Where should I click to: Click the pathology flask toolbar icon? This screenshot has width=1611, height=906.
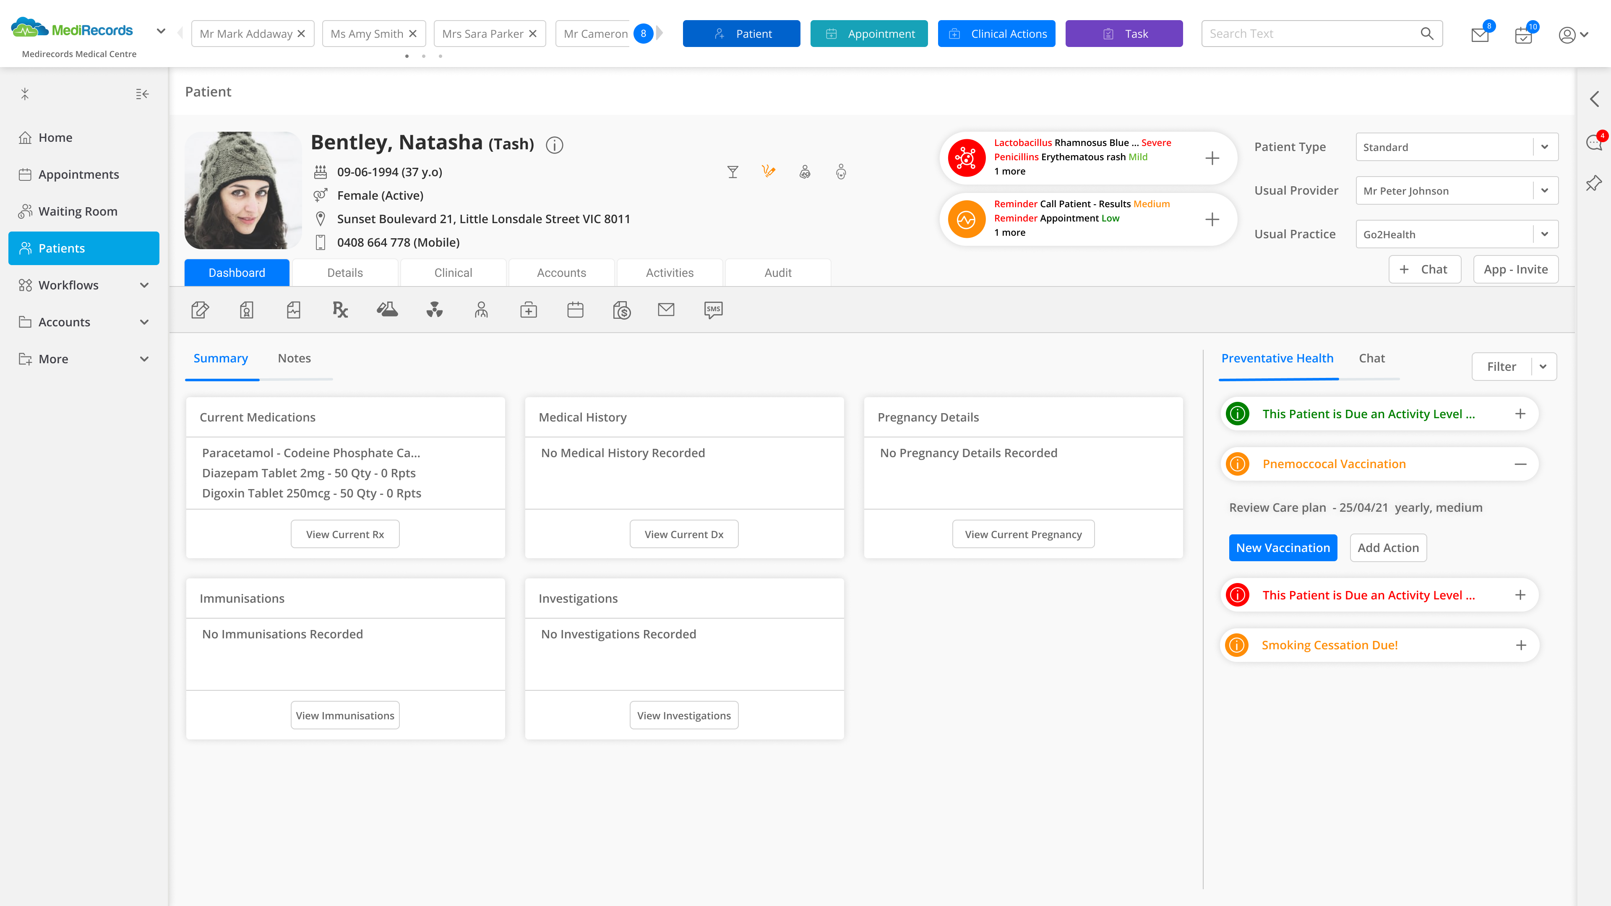[387, 310]
